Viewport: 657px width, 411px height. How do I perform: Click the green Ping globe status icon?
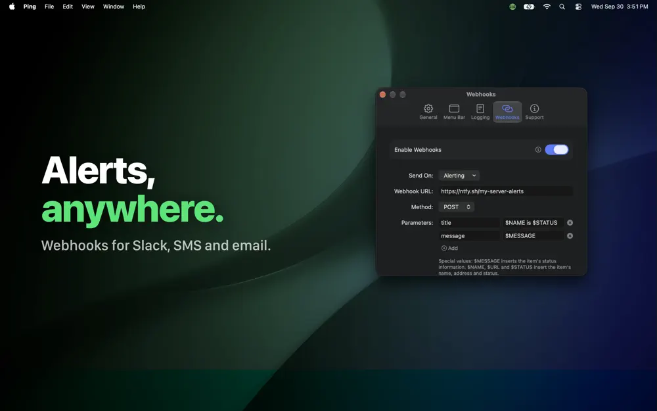(x=512, y=7)
